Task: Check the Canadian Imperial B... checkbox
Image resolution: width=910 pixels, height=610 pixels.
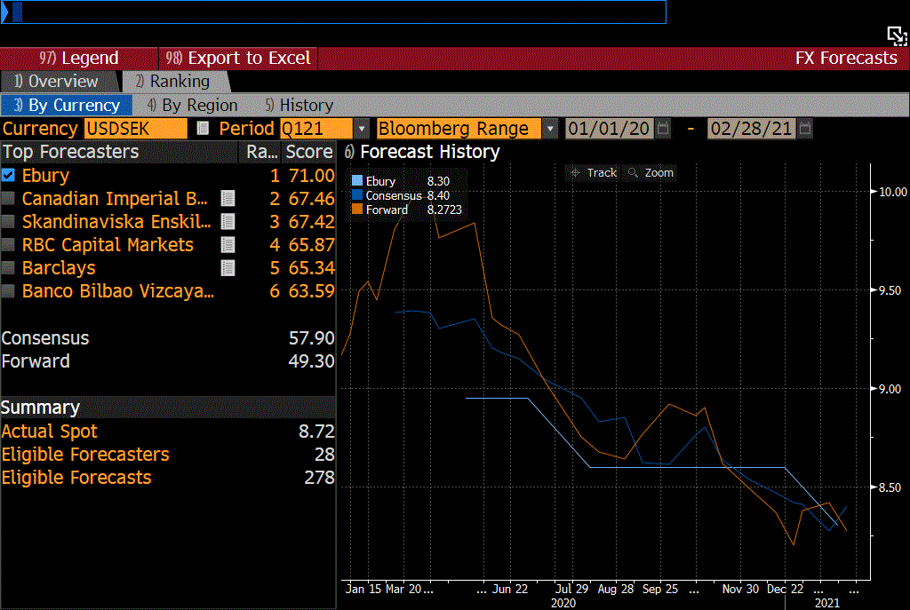Action: tap(8, 198)
